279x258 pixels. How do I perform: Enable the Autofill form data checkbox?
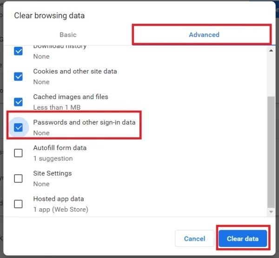tap(18, 153)
